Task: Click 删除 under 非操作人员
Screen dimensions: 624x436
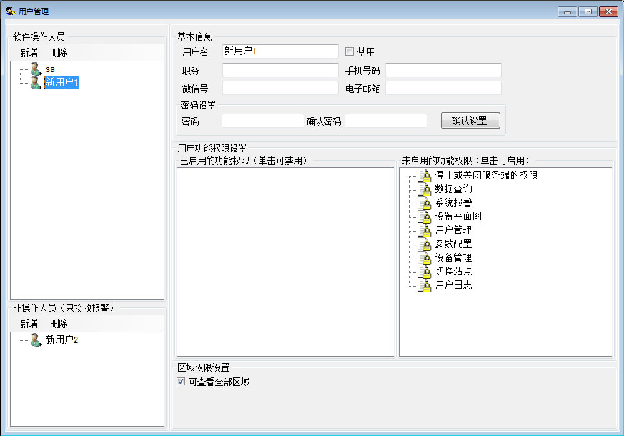Action: (59, 324)
